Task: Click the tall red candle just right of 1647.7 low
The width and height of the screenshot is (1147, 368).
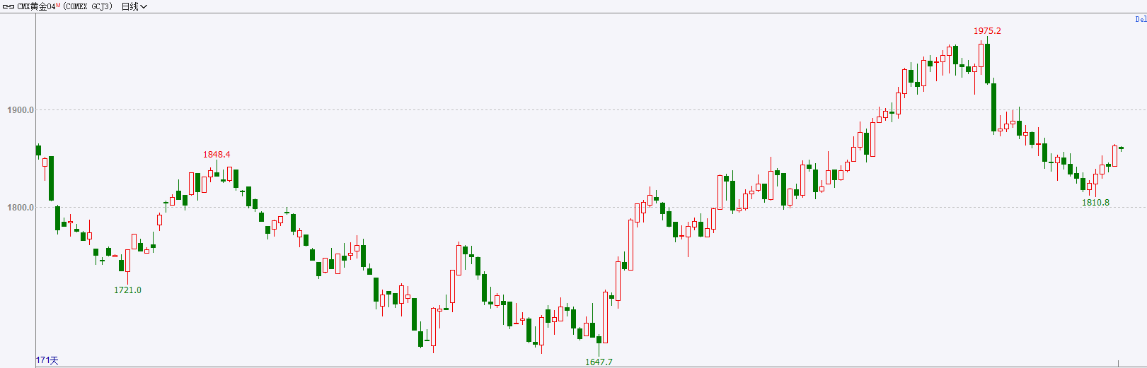Action: pos(605,317)
